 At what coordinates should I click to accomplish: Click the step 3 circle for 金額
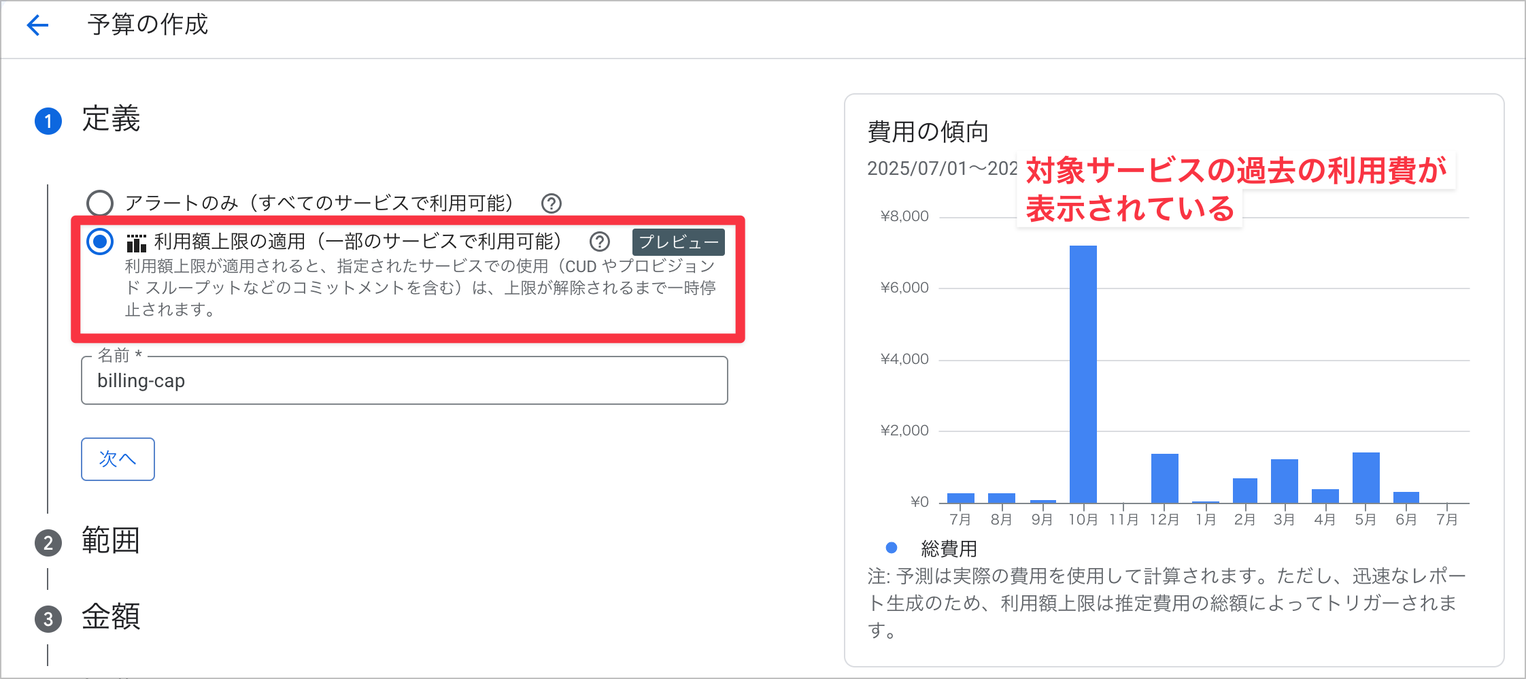tap(48, 618)
